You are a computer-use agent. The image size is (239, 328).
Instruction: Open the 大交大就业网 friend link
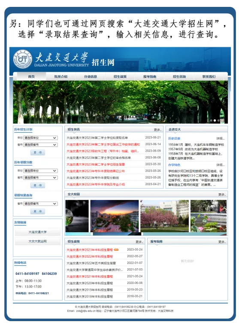(x=38, y=241)
